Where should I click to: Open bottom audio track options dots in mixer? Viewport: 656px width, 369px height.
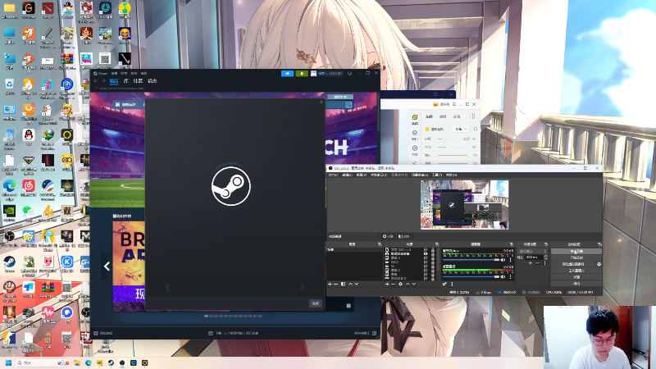click(x=510, y=276)
